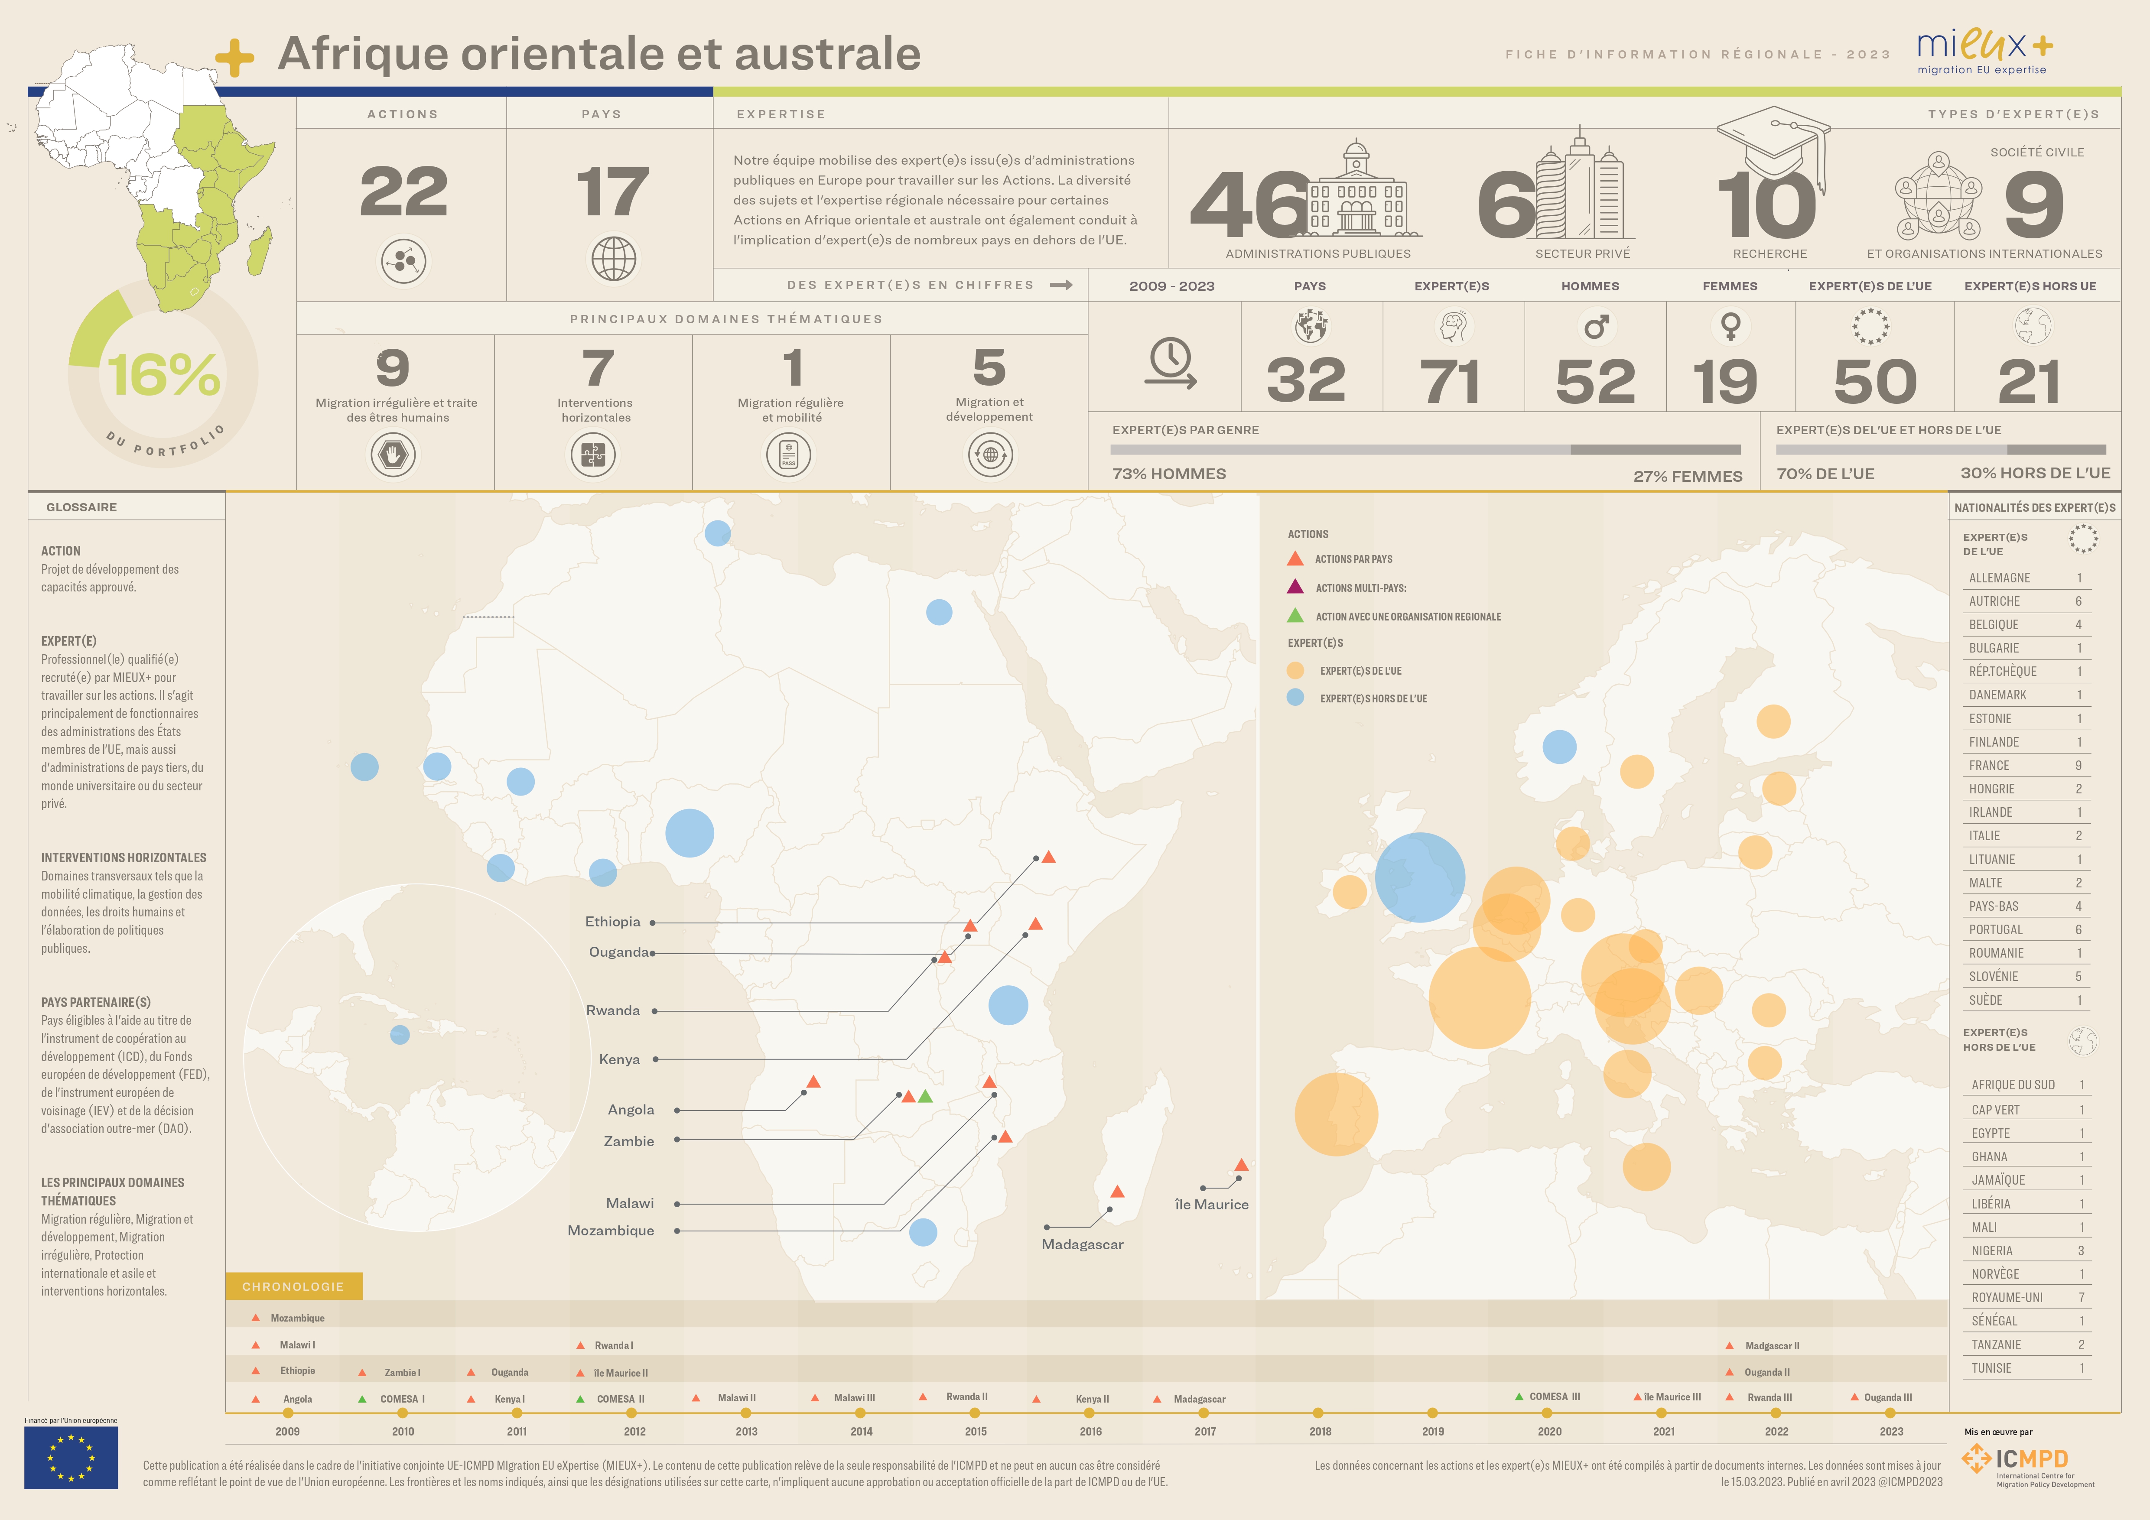The image size is (2150, 1520).
Task: Click the Chronologie label tab
Action: pyautogui.click(x=293, y=1286)
